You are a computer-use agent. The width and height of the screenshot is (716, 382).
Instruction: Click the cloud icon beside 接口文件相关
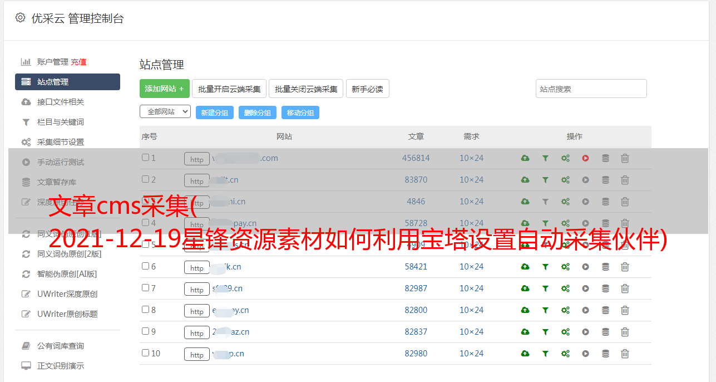tap(26, 102)
